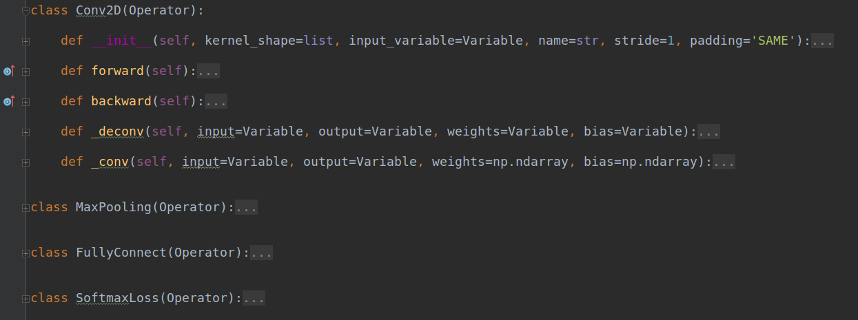Expand the MaxPooling class fold toggle

[x=25, y=207]
